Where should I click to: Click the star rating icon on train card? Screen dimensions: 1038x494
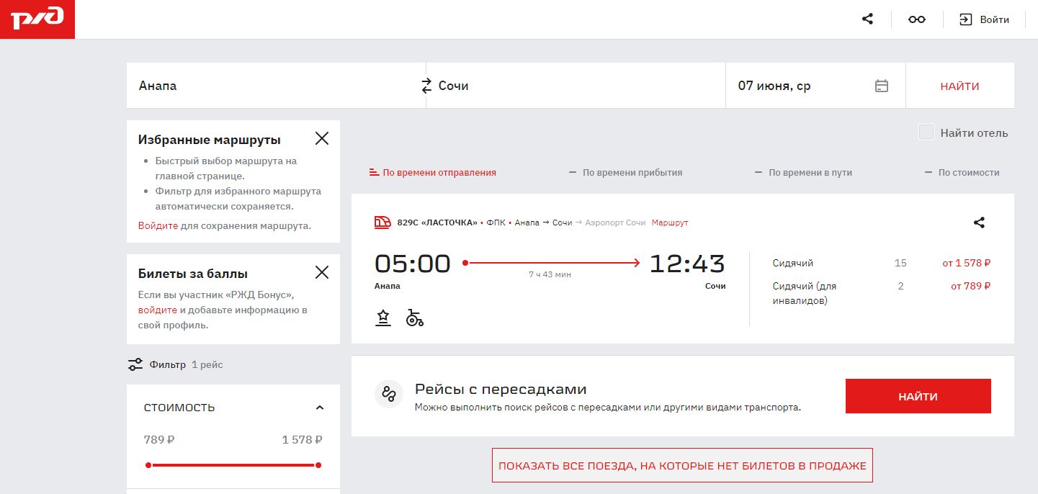click(383, 318)
